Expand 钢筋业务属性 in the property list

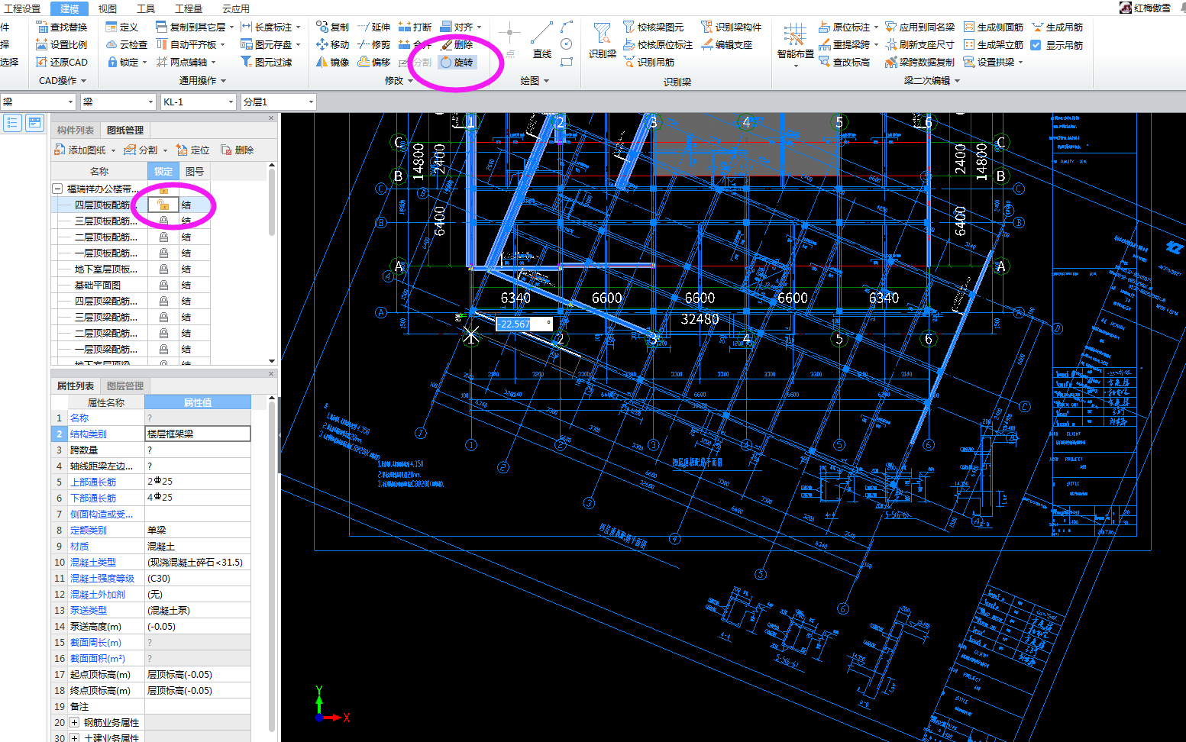point(74,722)
